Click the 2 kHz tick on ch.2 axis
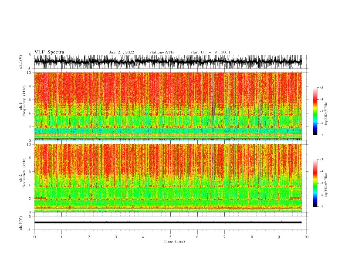This screenshot has height=266, width=345. point(30,199)
